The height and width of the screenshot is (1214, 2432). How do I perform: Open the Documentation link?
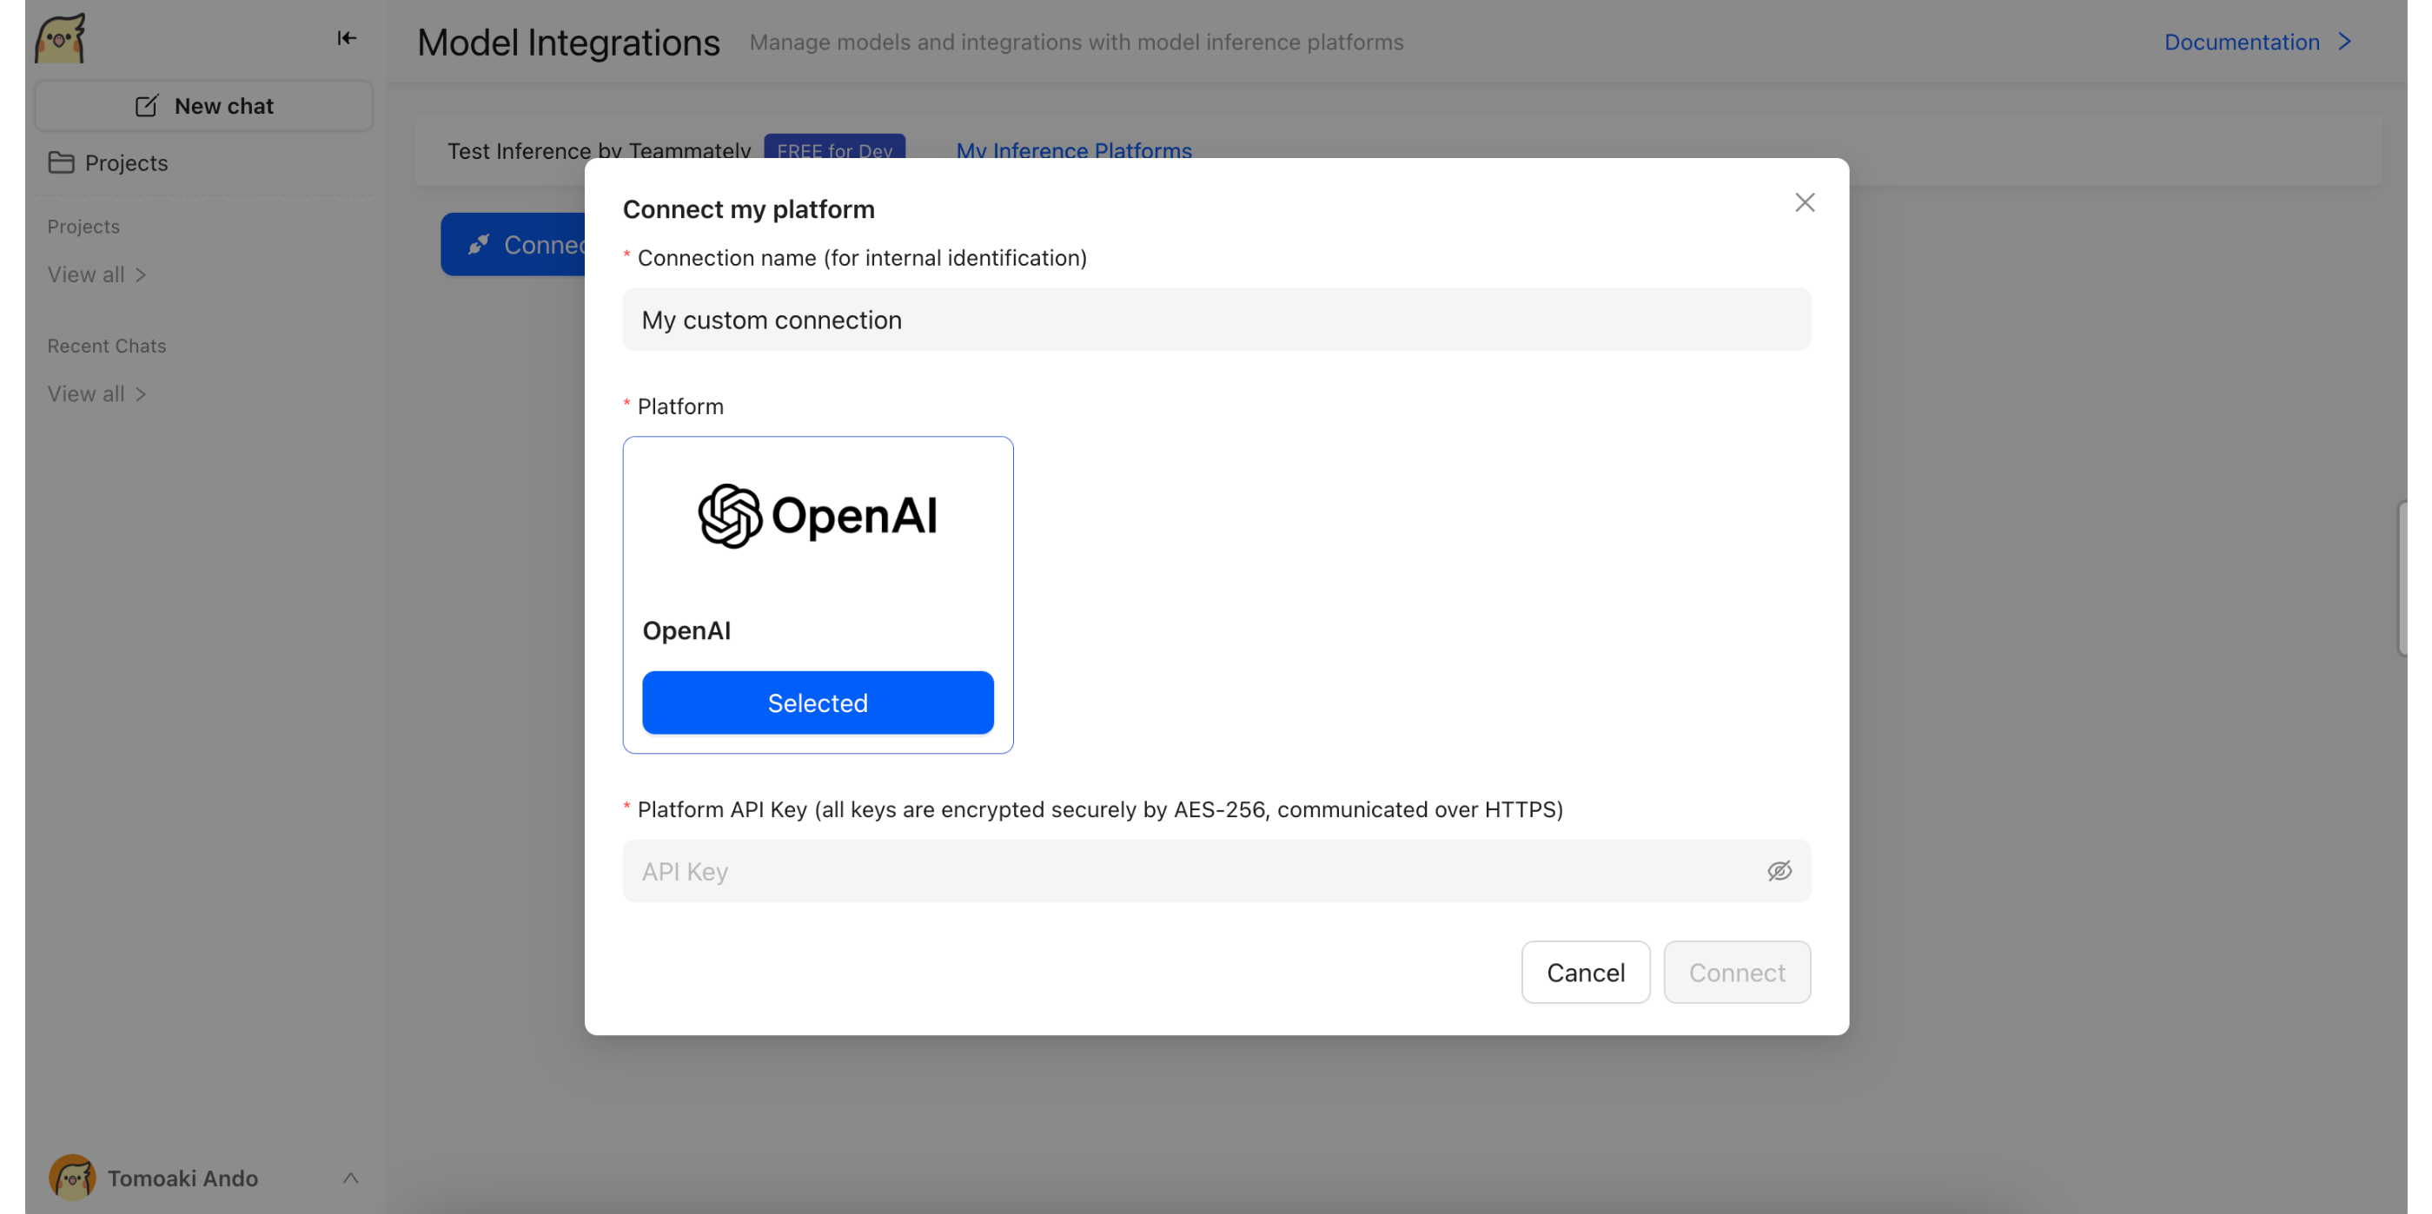[2243, 43]
